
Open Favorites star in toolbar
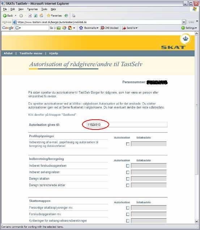[x=48, y=16]
